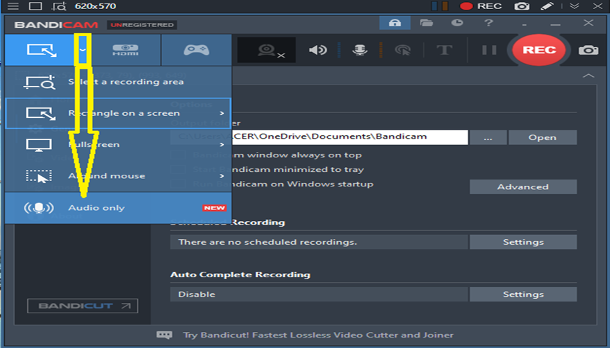Expand the double-chevron in top recording bar
The width and height of the screenshot is (610, 348).
[x=574, y=6]
